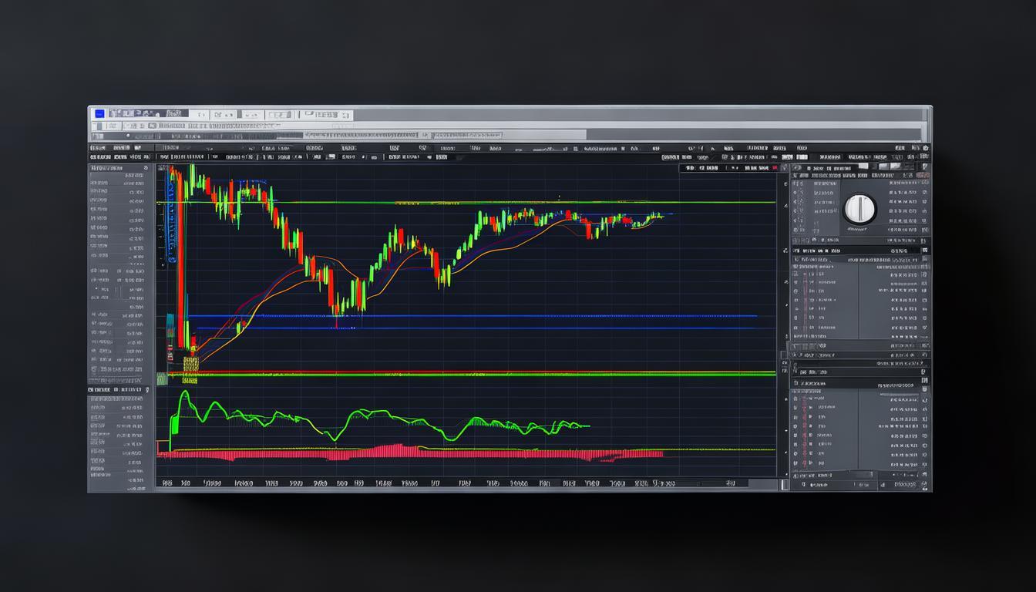
Task: Click the header of the lower left panel
Action: tap(117, 390)
